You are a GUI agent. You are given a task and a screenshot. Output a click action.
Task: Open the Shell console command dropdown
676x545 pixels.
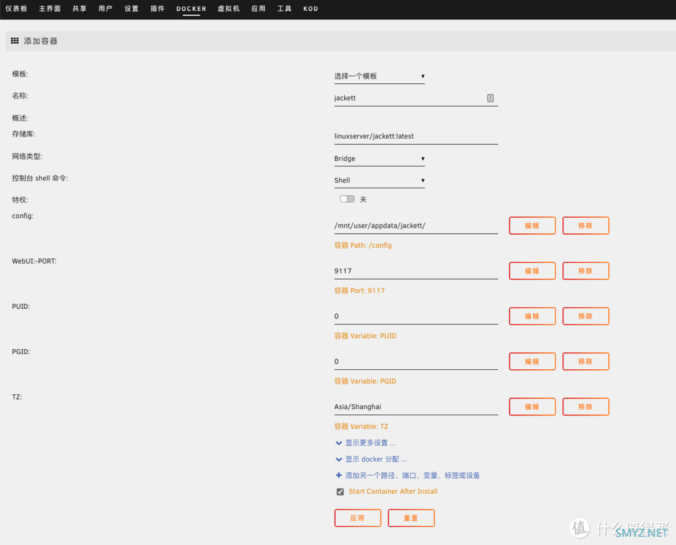pos(379,180)
